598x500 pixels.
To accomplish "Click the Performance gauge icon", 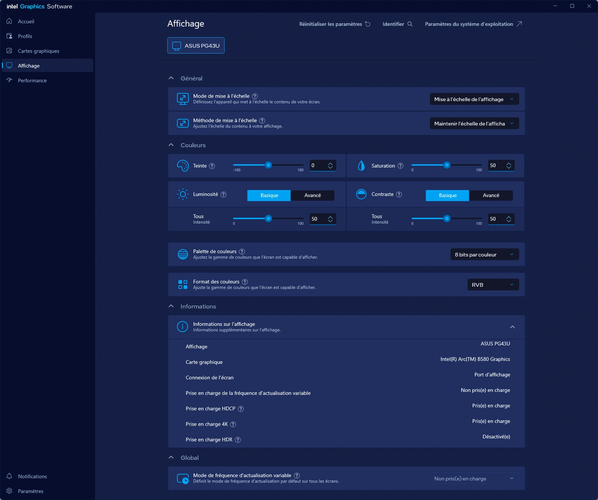I will [10, 80].
